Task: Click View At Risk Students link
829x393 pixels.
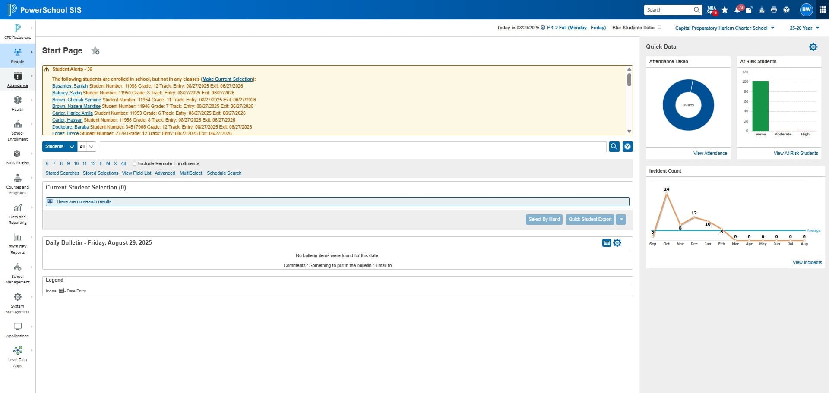Action: [795, 154]
